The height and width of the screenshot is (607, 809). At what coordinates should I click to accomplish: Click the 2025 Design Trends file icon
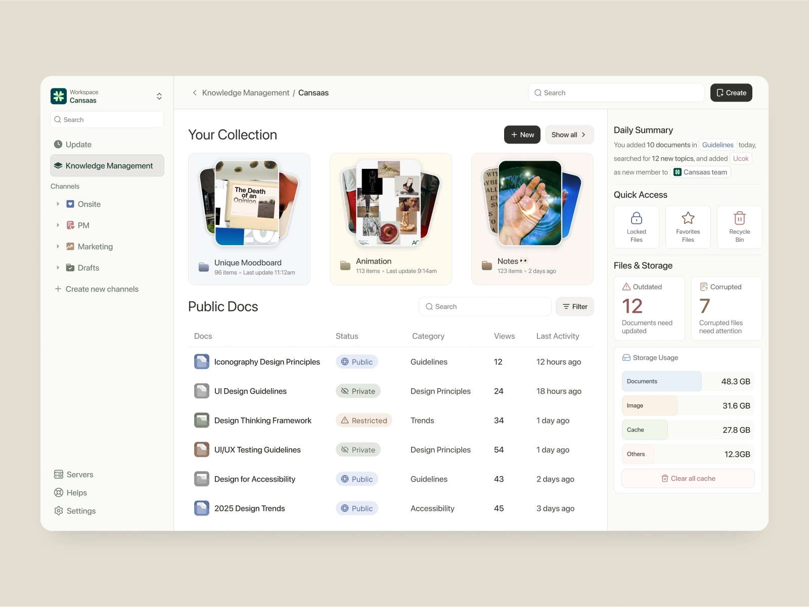point(202,508)
